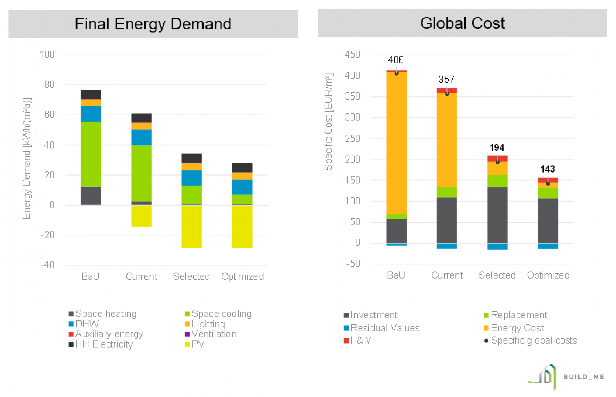Click the BaU label in Energy Demand chart

(90, 276)
